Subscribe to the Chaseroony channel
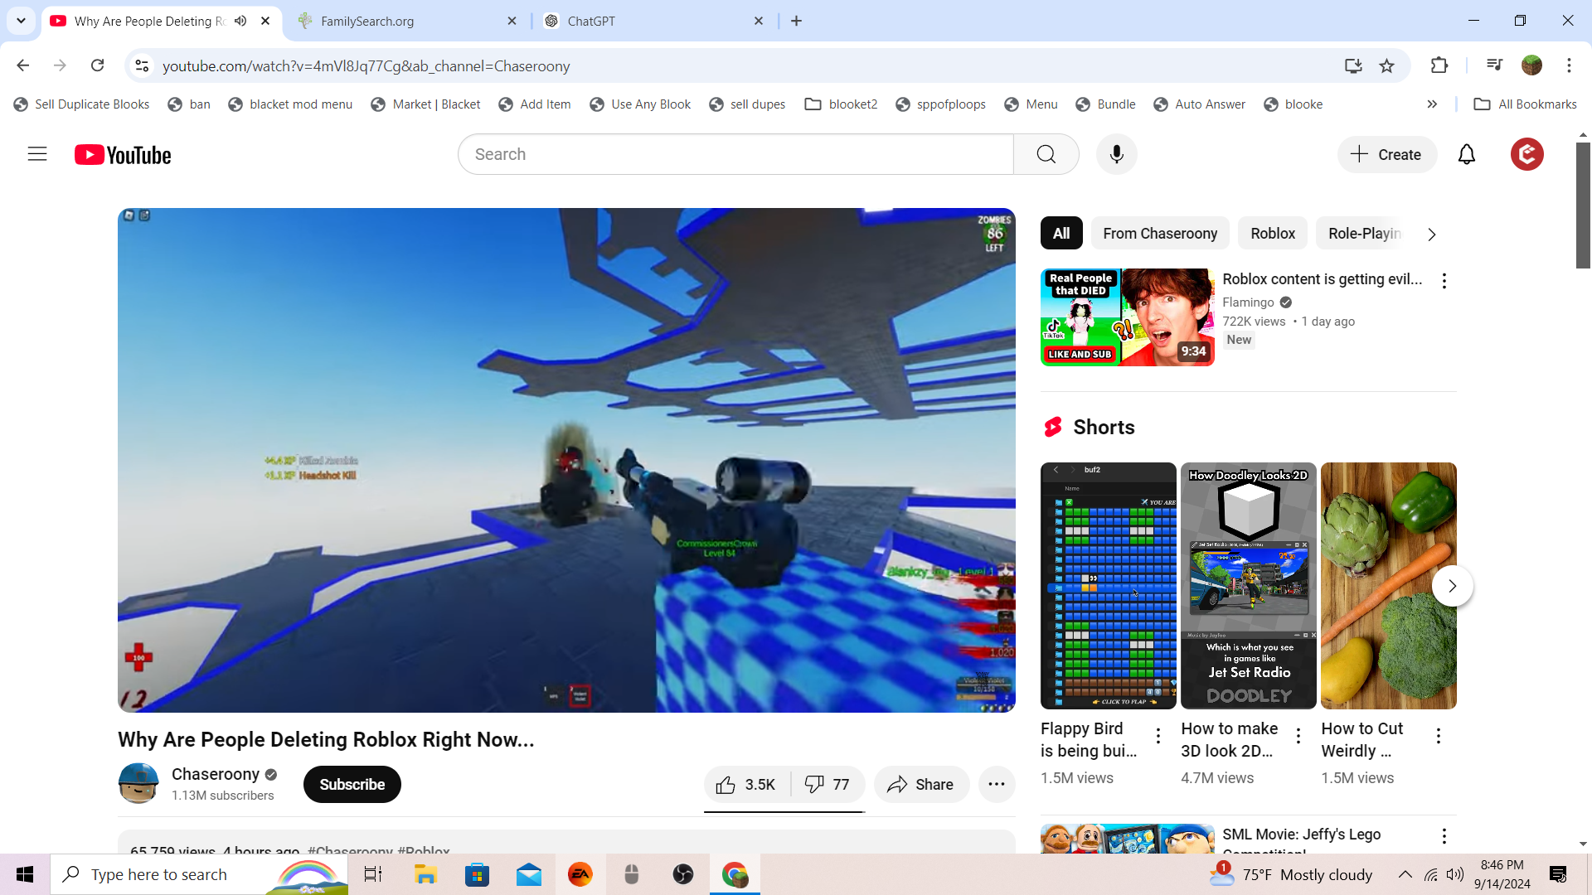 352,785
